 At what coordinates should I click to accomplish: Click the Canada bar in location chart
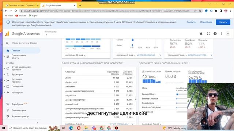coord(132,40)
